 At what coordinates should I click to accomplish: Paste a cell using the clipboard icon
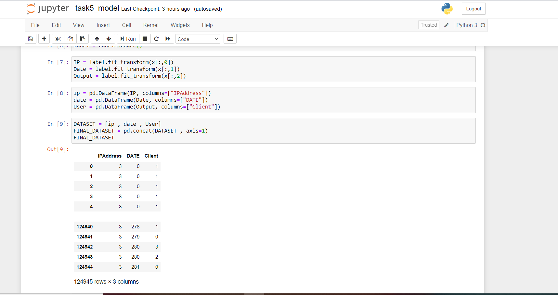[x=83, y=39]
